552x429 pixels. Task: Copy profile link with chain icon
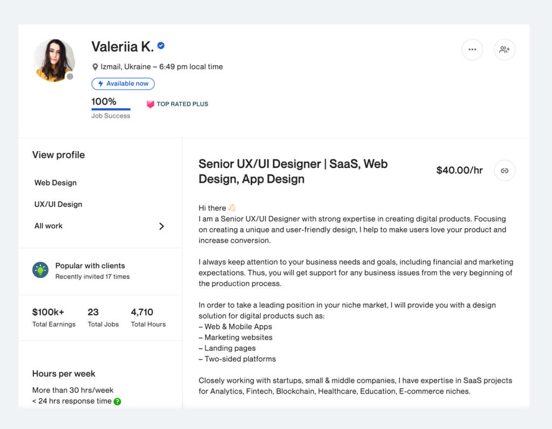point(505,171)
